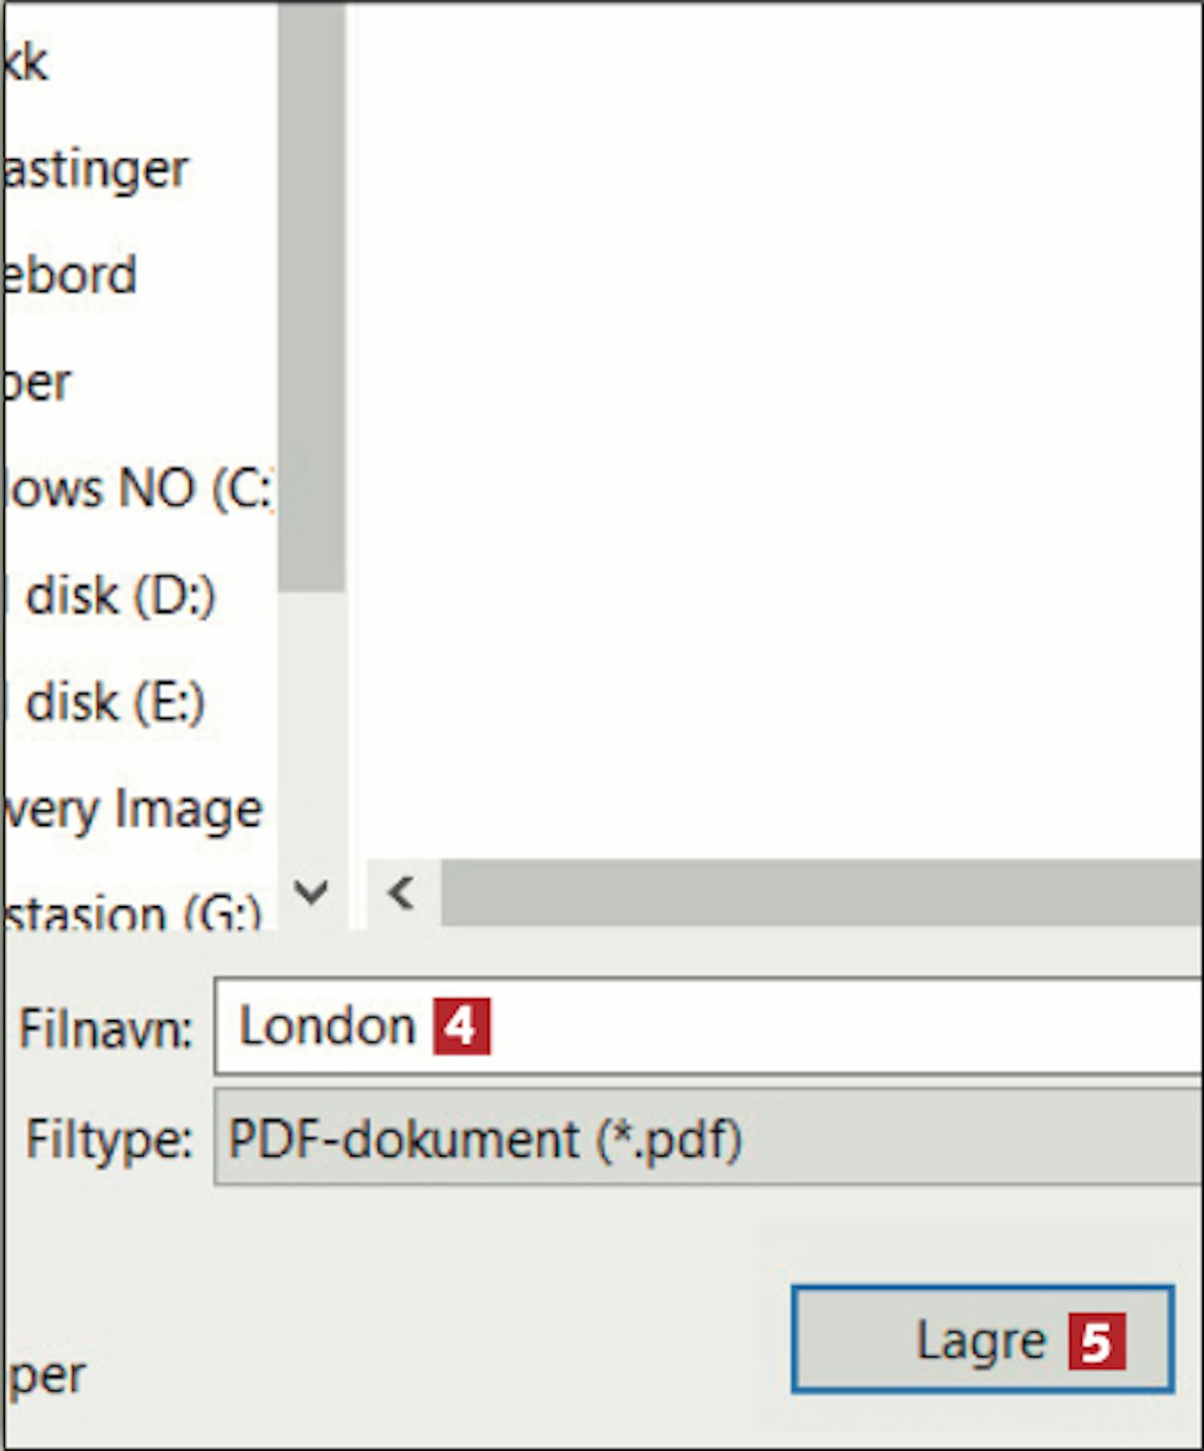1204x1451 pixels.
Task: Select the folder entry ending in "kk"
Action: click(26, 62)
